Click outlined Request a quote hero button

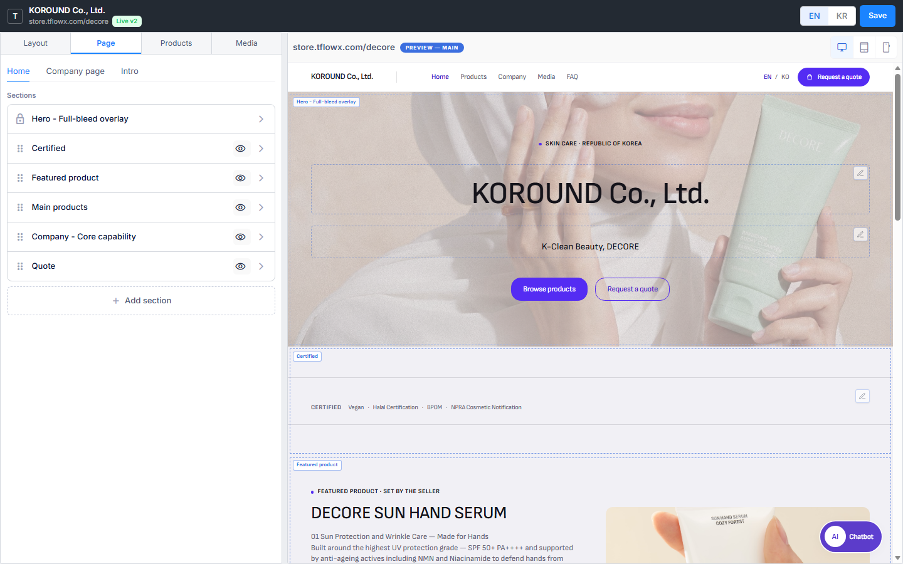click(x=632, y=289)
